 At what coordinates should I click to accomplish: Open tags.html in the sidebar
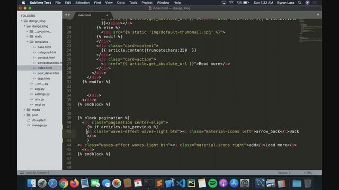point(44,79)
